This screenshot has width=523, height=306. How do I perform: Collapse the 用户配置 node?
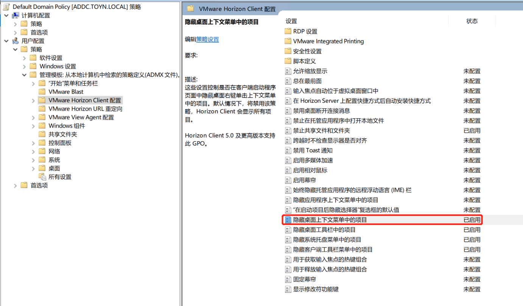point(6,41)
